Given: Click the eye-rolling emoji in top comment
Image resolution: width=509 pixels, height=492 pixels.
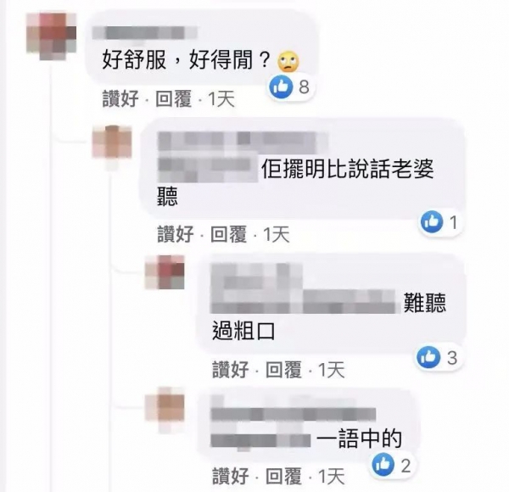Looking at the screenshot, I should (288, 61).
